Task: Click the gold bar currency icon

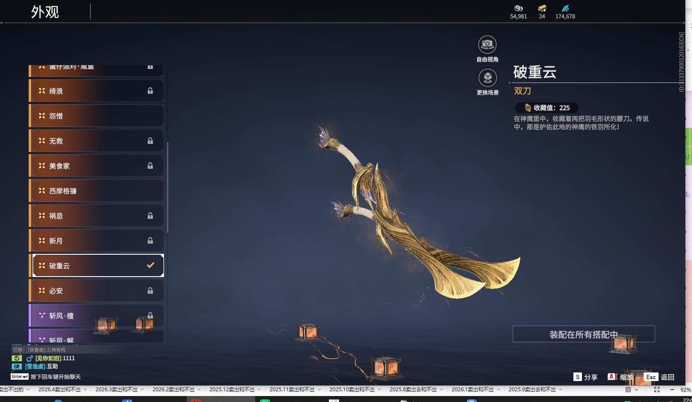Action: pos(542,8)
